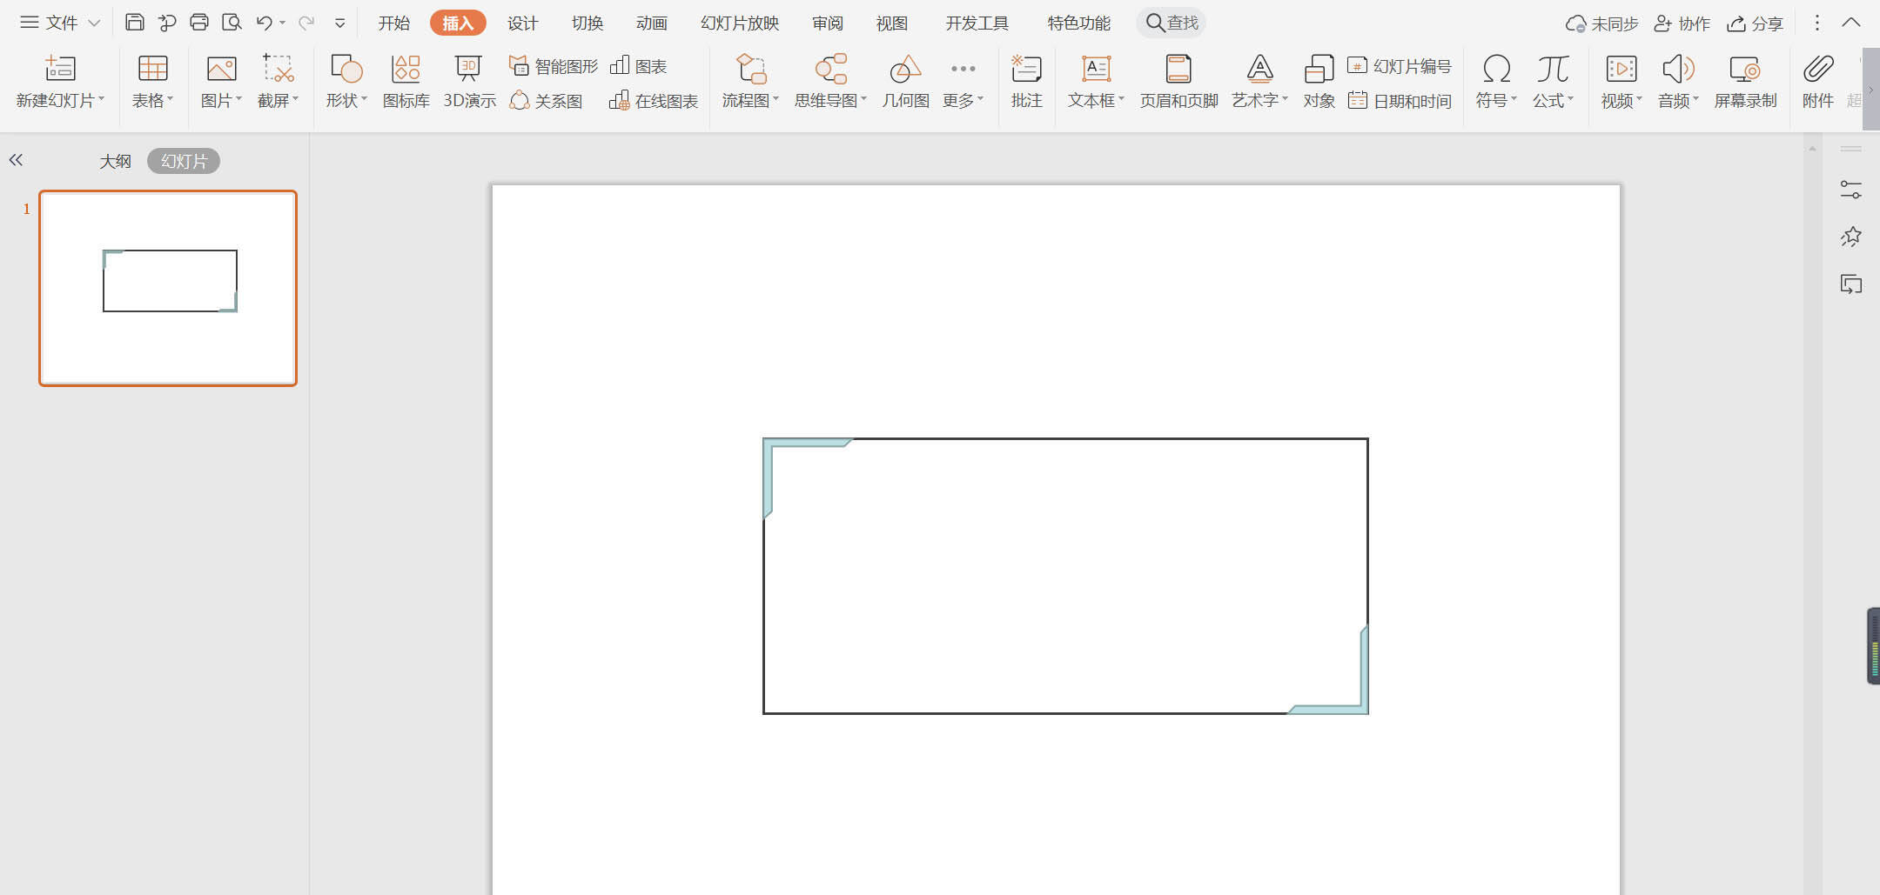Screen dimensions: 1880x895
Task: Click the Save icon in quick access toolbar
Action: pyautogui.click(x=134, y=23)
